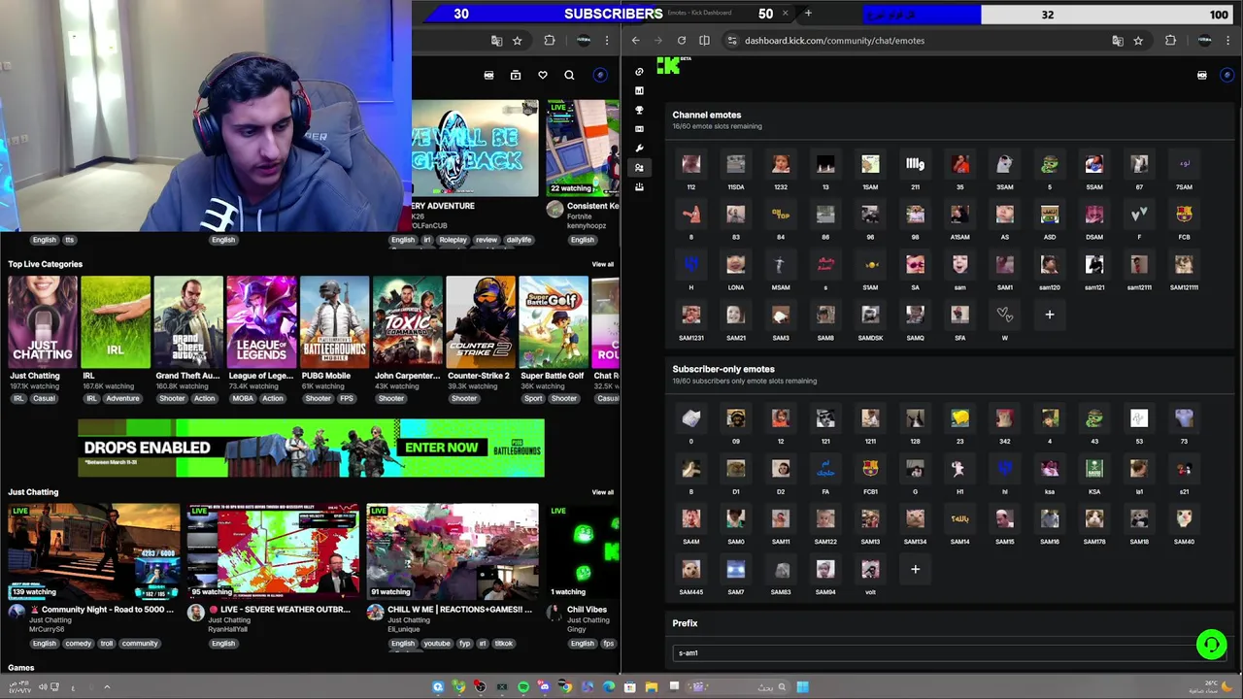Open the analytics chart icon in the dashboard sidebar
The width and height of the screenshot is (1243, 699).
[639, 90]
